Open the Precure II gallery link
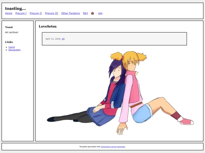Screen dimensions: 205x153 pyautogui.click(x=36, y=13)
